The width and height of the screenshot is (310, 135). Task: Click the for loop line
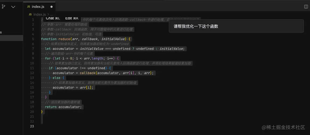(82, 58)
